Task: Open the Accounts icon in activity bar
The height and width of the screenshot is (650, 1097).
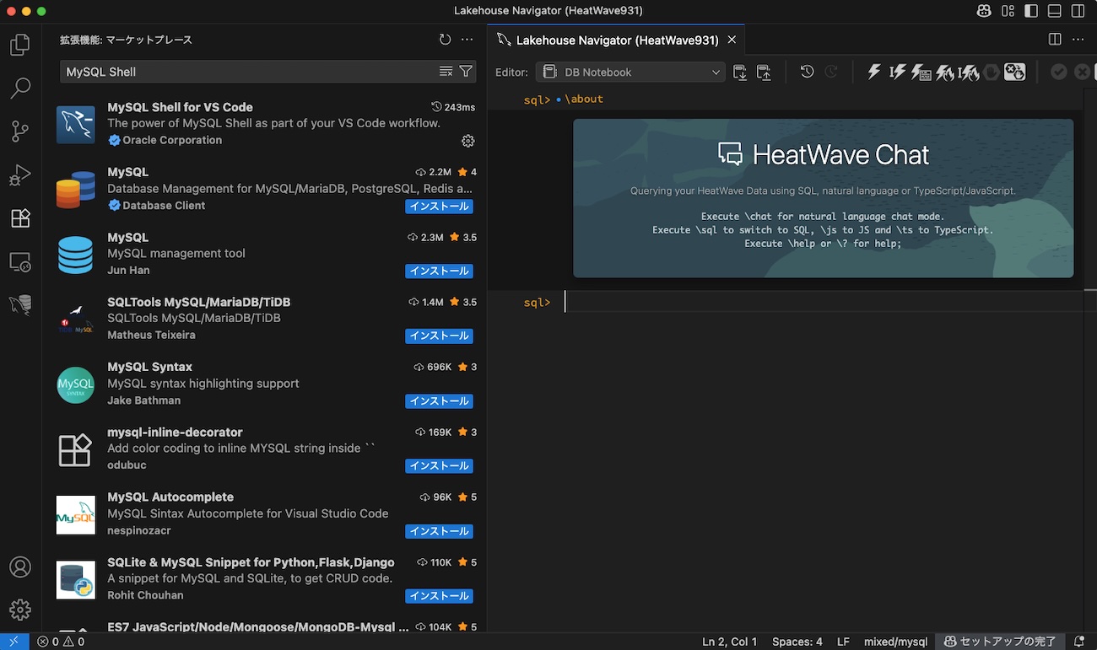Action: (20, 567)
